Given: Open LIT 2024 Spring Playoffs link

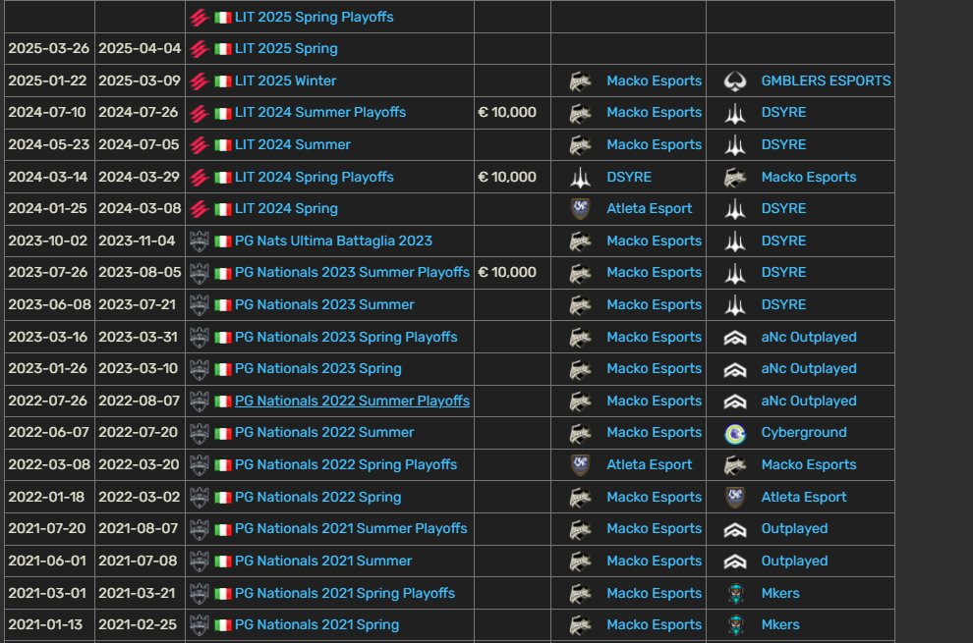Looking at the screenshot, I should pyautogui.click(x=314, y=177).
